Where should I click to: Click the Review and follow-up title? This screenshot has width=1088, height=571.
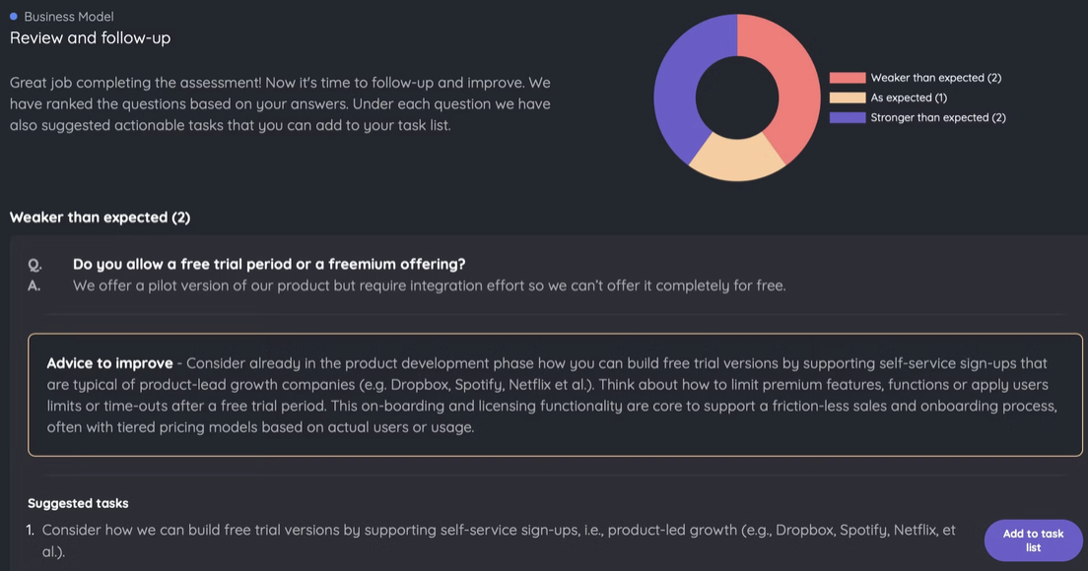pyautogui.click(x=91, y=38)
